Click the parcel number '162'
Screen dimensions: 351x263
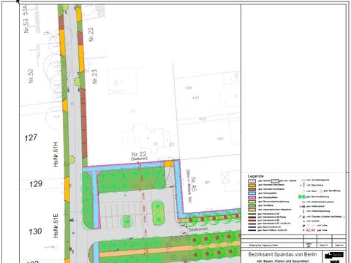pyautogui.click(x=220, y=139)
